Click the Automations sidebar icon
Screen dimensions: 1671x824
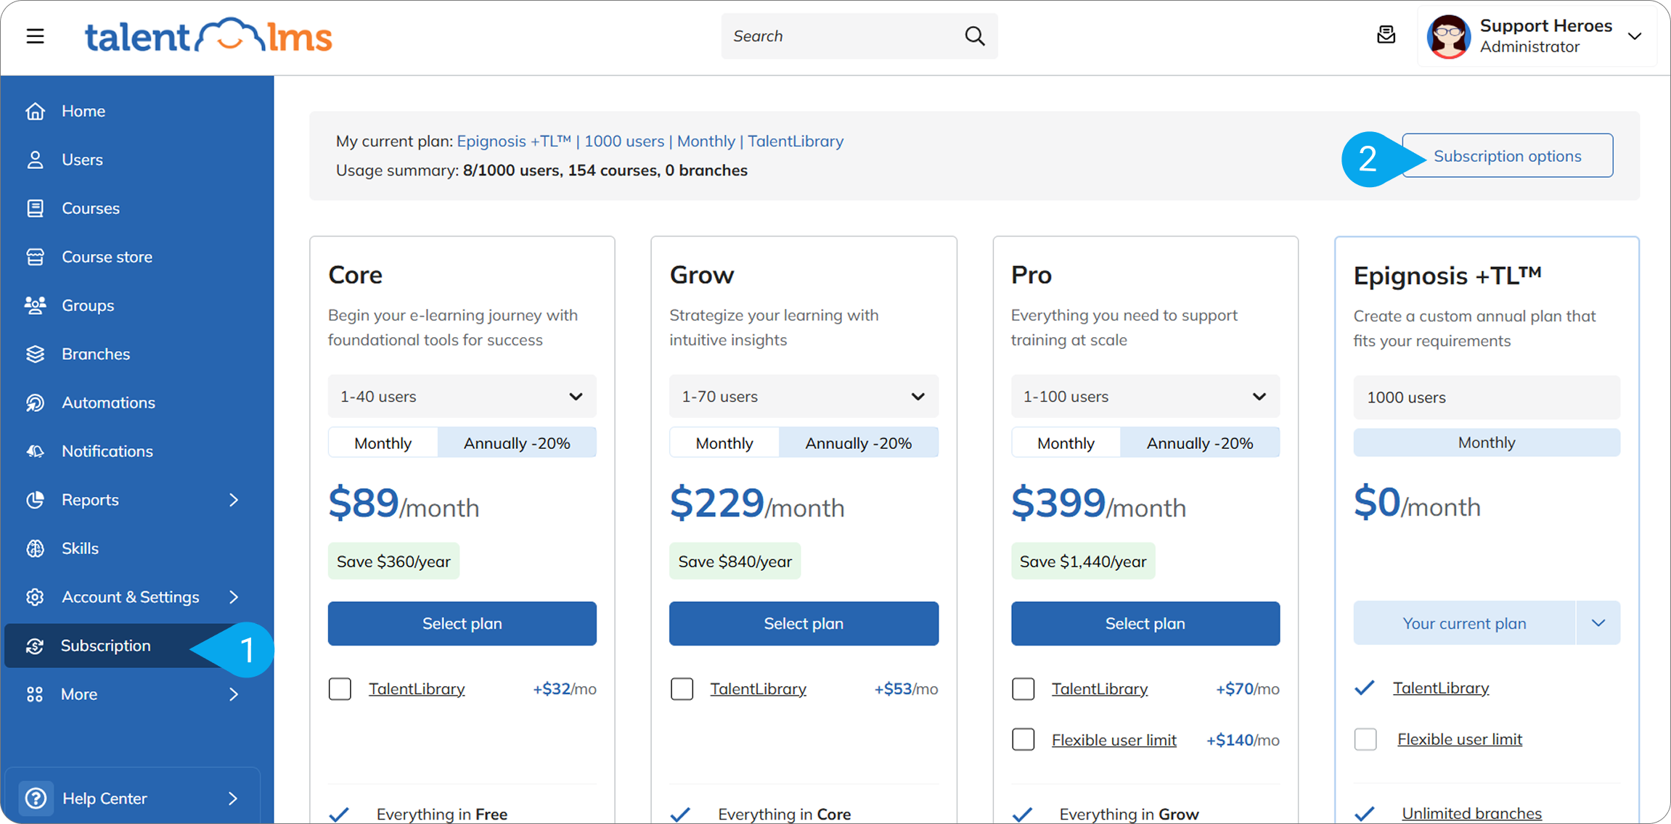click(x=35, y=403)
